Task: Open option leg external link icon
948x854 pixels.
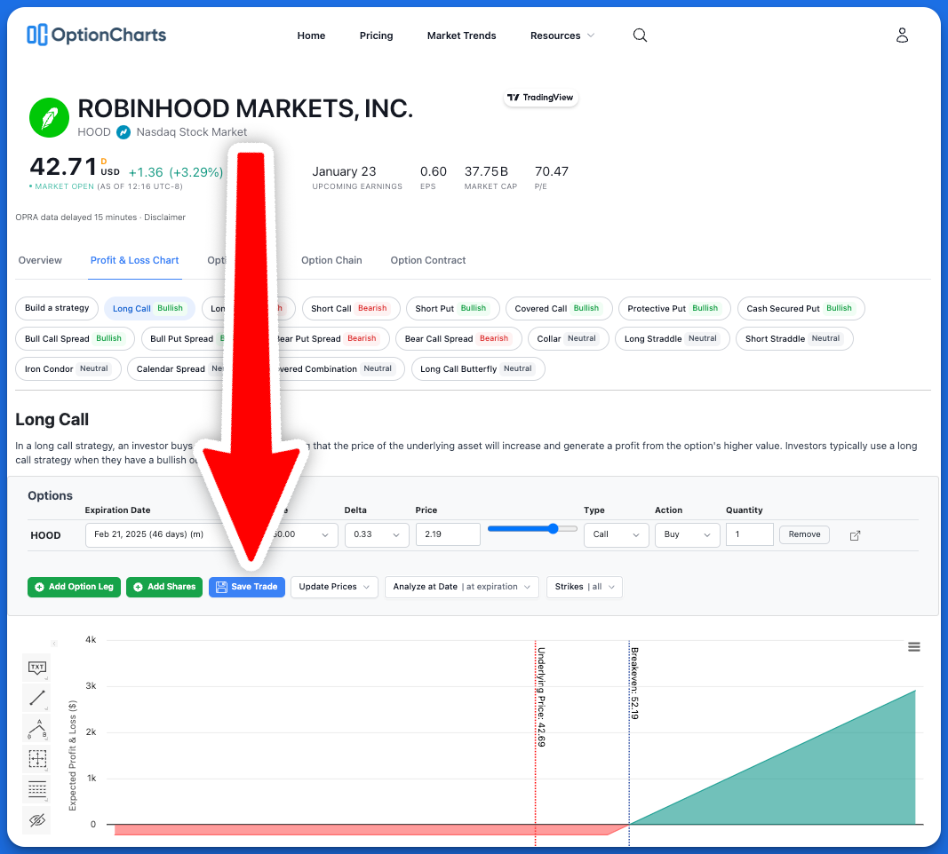Action: point(856,535)
